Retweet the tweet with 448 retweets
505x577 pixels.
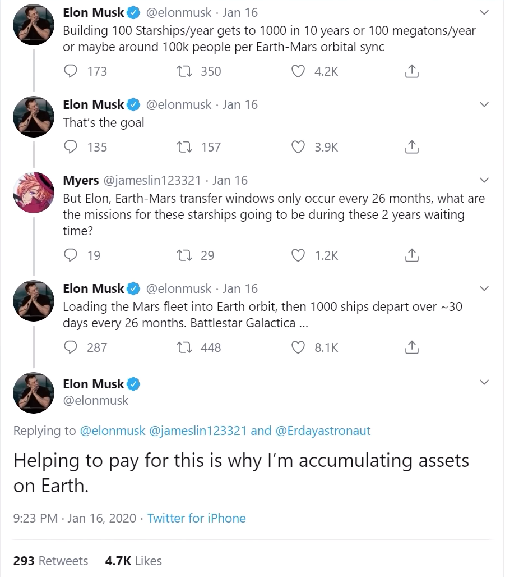[182, 347]
